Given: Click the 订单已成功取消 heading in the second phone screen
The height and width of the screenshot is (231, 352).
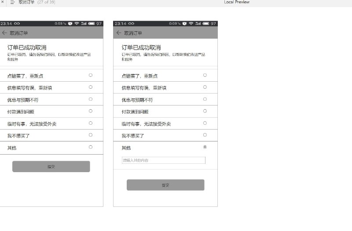Looking at the screenshot, I should point(141,47).
